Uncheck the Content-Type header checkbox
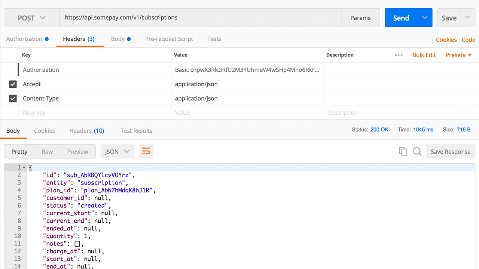 pyautogui.click(x=13, y=99)
